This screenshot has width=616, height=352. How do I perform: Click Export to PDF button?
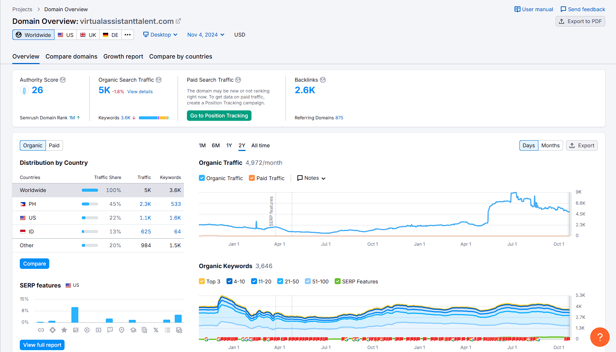(x=580, y=21)
